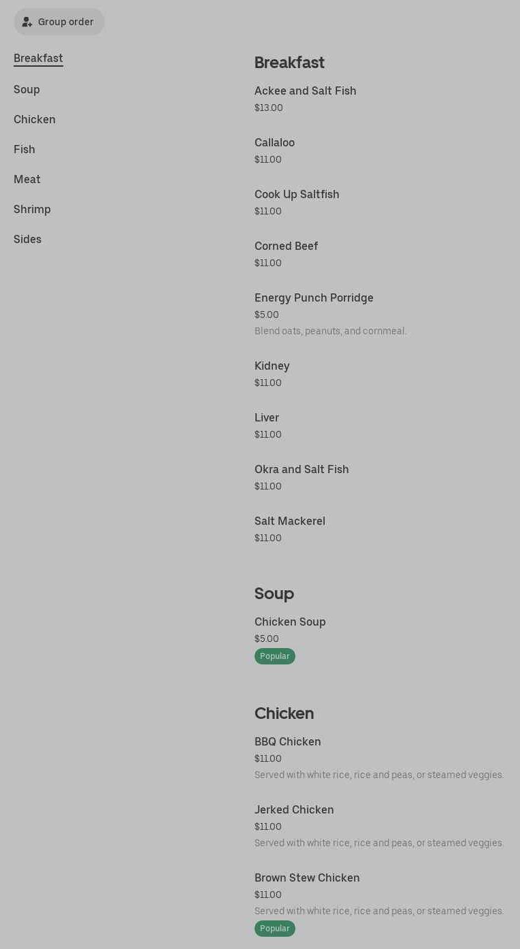
Task: Open the Chicken Soup item
Action: tap(290, 622)
